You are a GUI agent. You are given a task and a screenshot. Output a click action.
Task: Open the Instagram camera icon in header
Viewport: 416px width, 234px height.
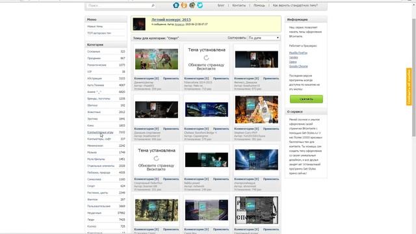pos(192,5)
